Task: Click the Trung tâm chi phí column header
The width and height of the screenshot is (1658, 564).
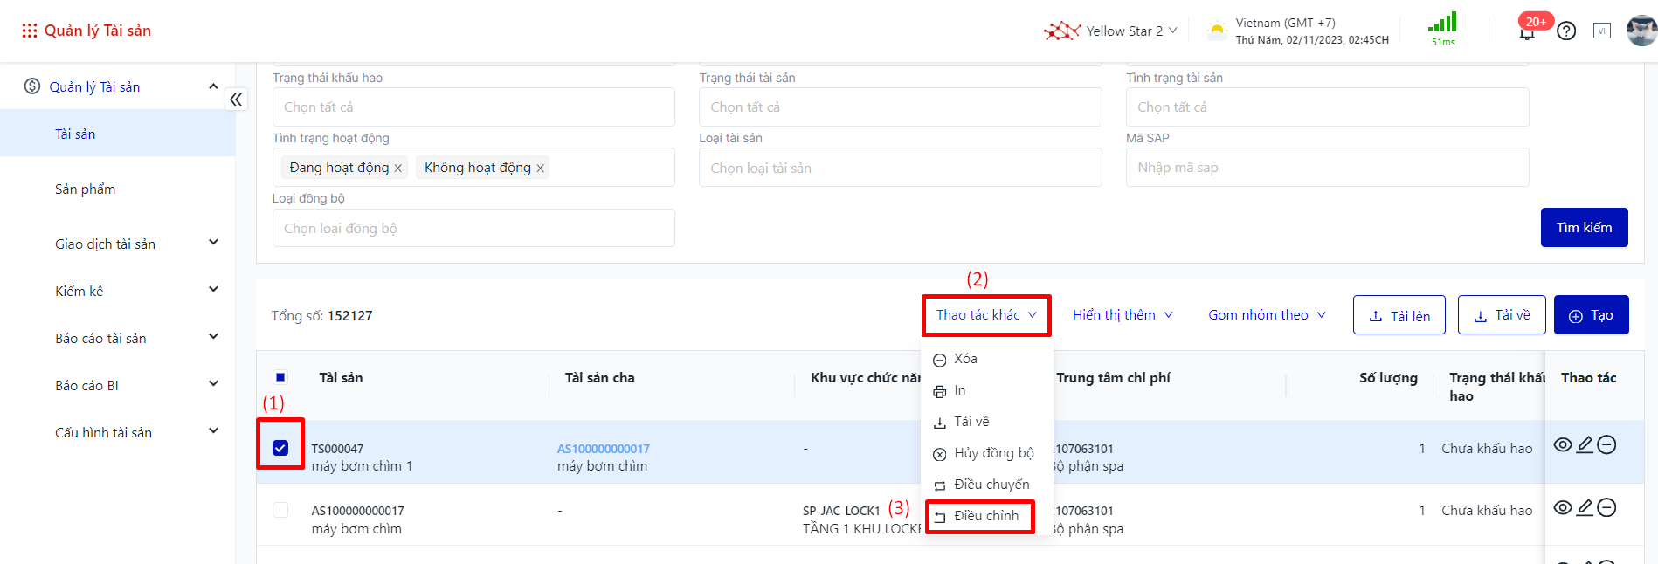Action: tap(1113, 378)
